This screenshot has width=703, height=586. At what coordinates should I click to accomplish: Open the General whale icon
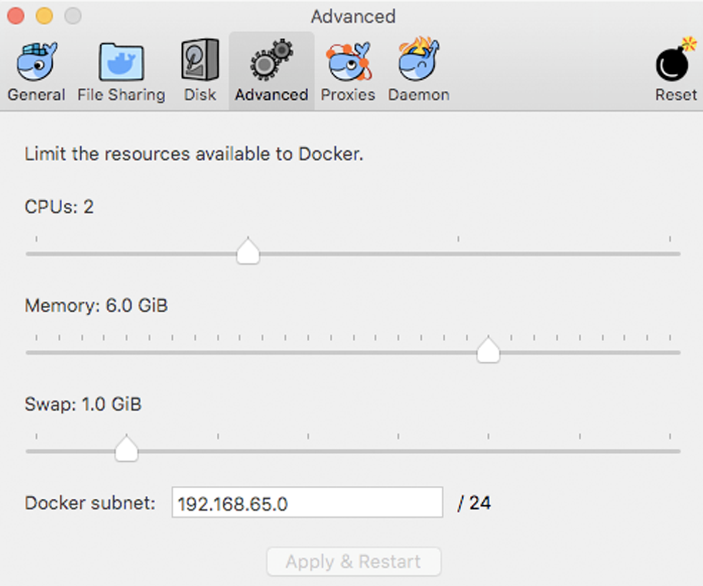[x=36, y=62]
